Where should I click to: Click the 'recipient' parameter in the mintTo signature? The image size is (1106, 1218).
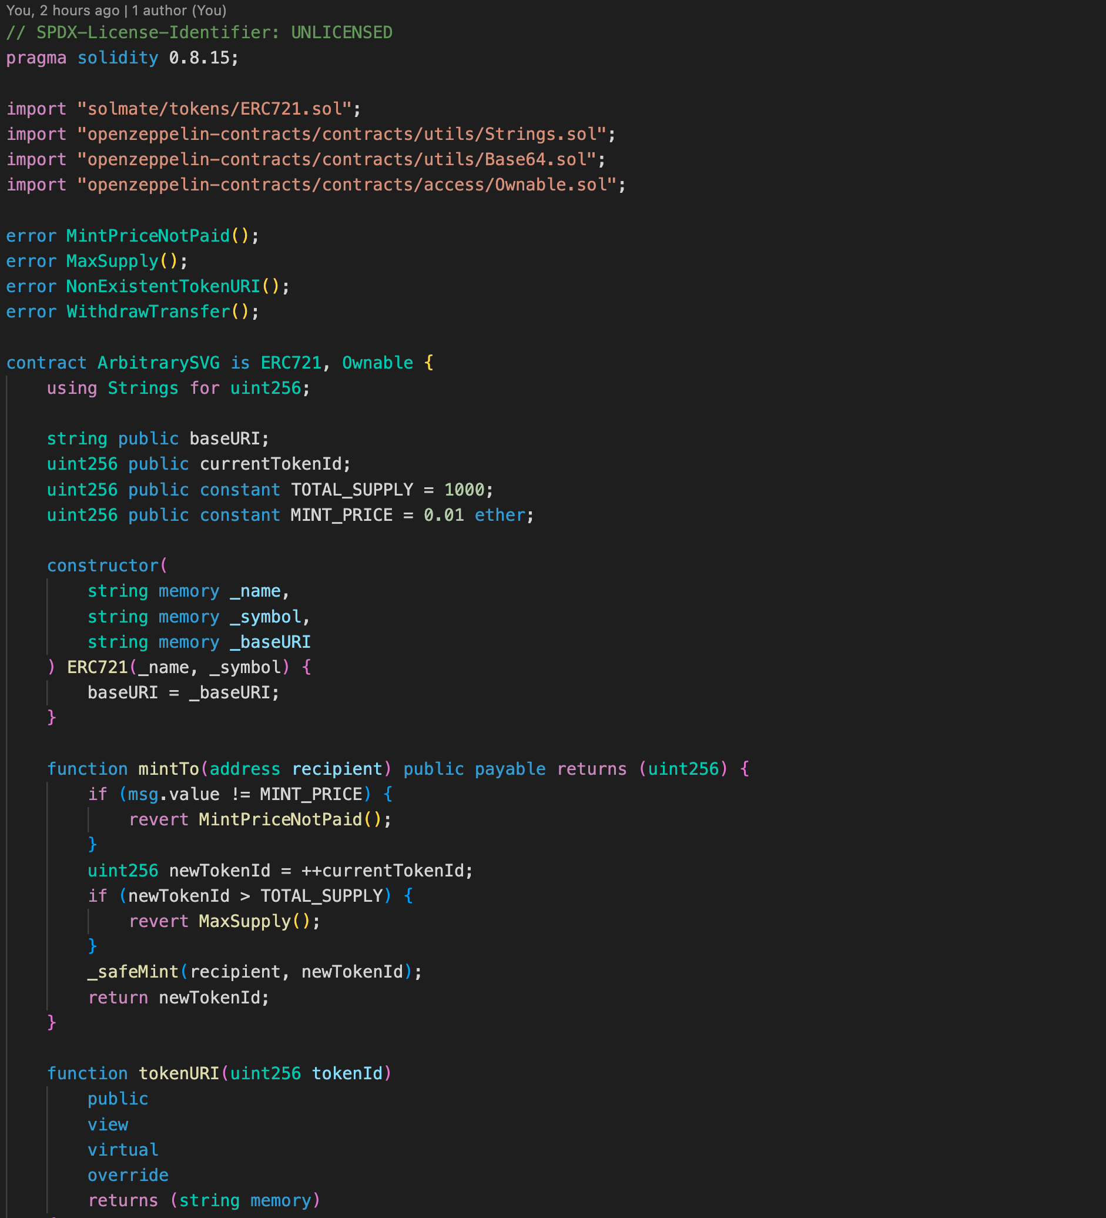337,768
